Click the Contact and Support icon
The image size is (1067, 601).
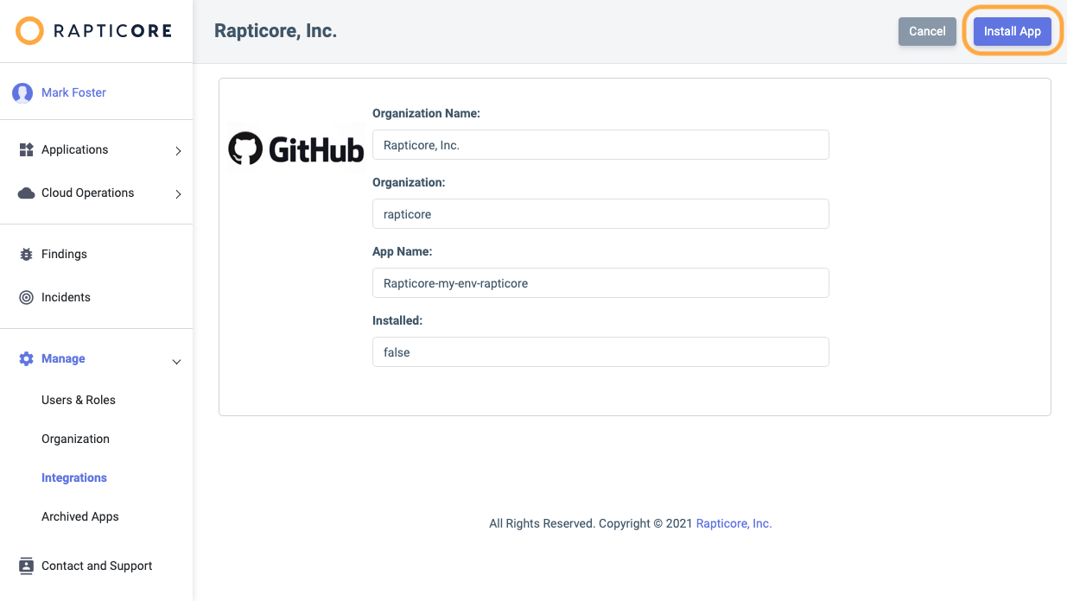[26, 566]
